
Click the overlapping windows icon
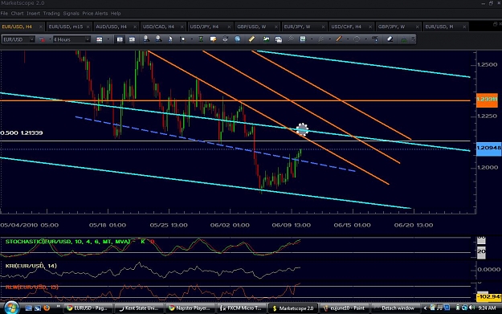pyautogui.click(x=279, y=39)
